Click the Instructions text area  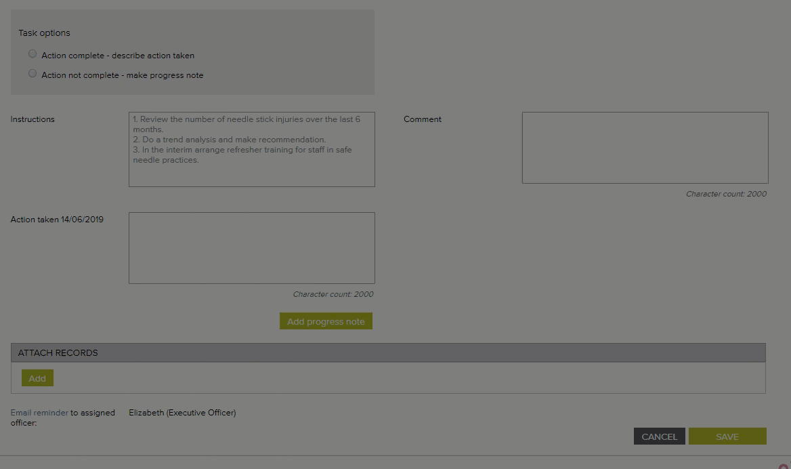pos(251,149)
